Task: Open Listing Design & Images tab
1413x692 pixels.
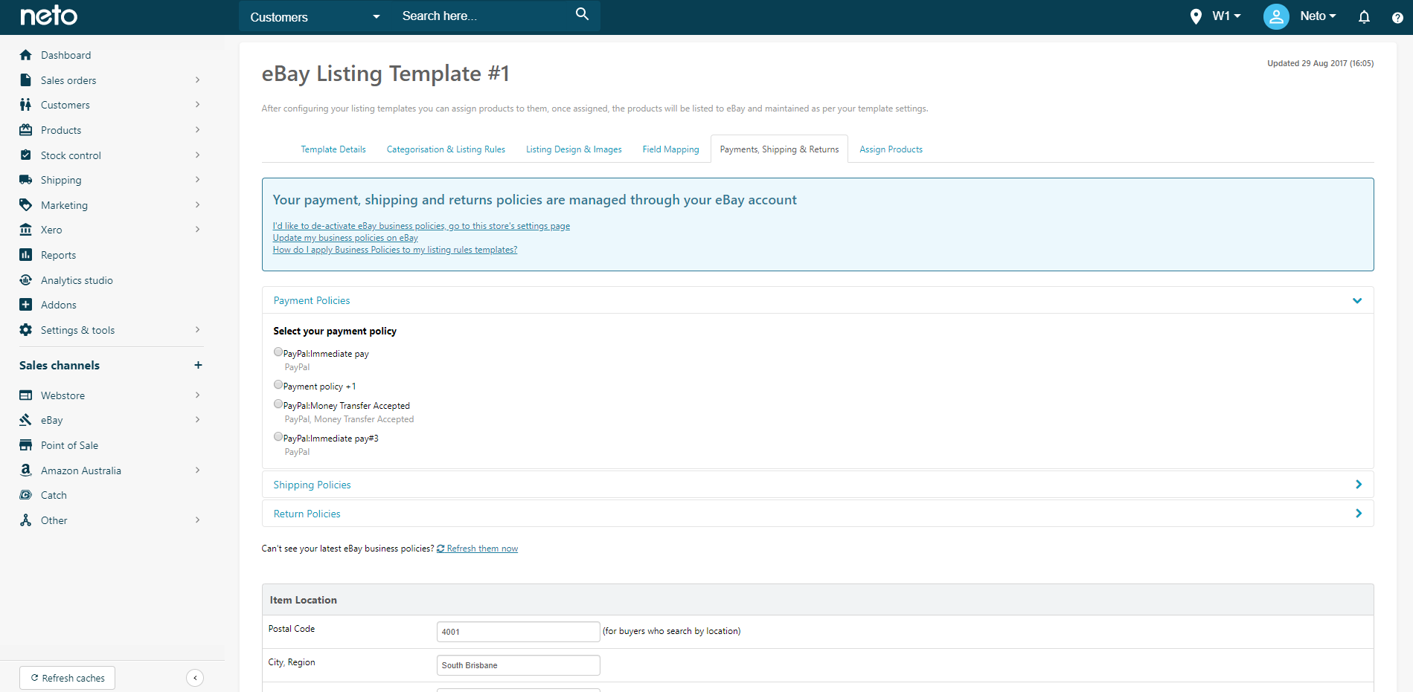Action: click(574, 149)
